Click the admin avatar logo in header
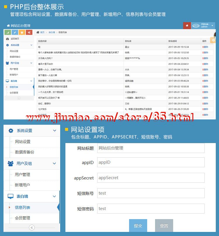 pyautogui.click(x=196, y=26)
